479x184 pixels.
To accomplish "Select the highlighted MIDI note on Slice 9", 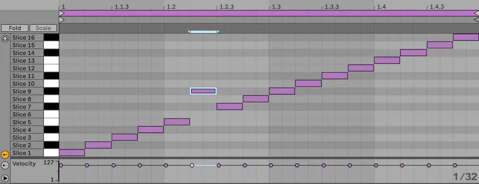I will (x=203, y=91).
